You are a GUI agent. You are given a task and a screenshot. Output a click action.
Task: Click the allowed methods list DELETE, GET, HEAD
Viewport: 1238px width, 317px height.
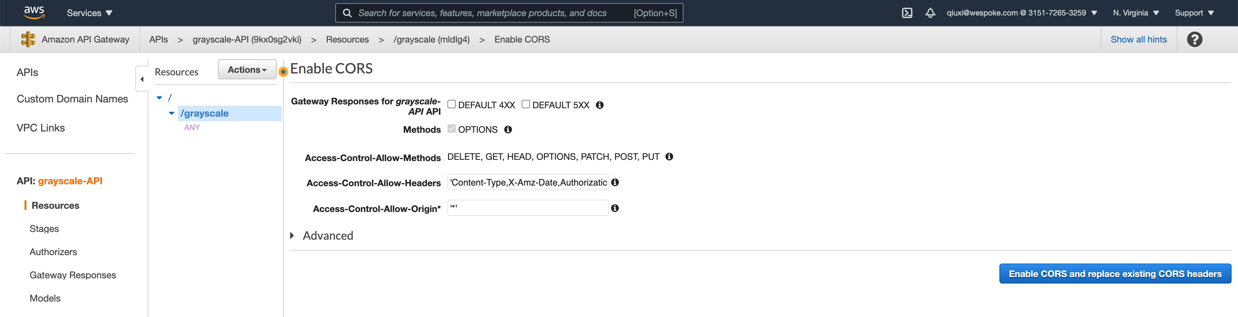tap(553, 157)
